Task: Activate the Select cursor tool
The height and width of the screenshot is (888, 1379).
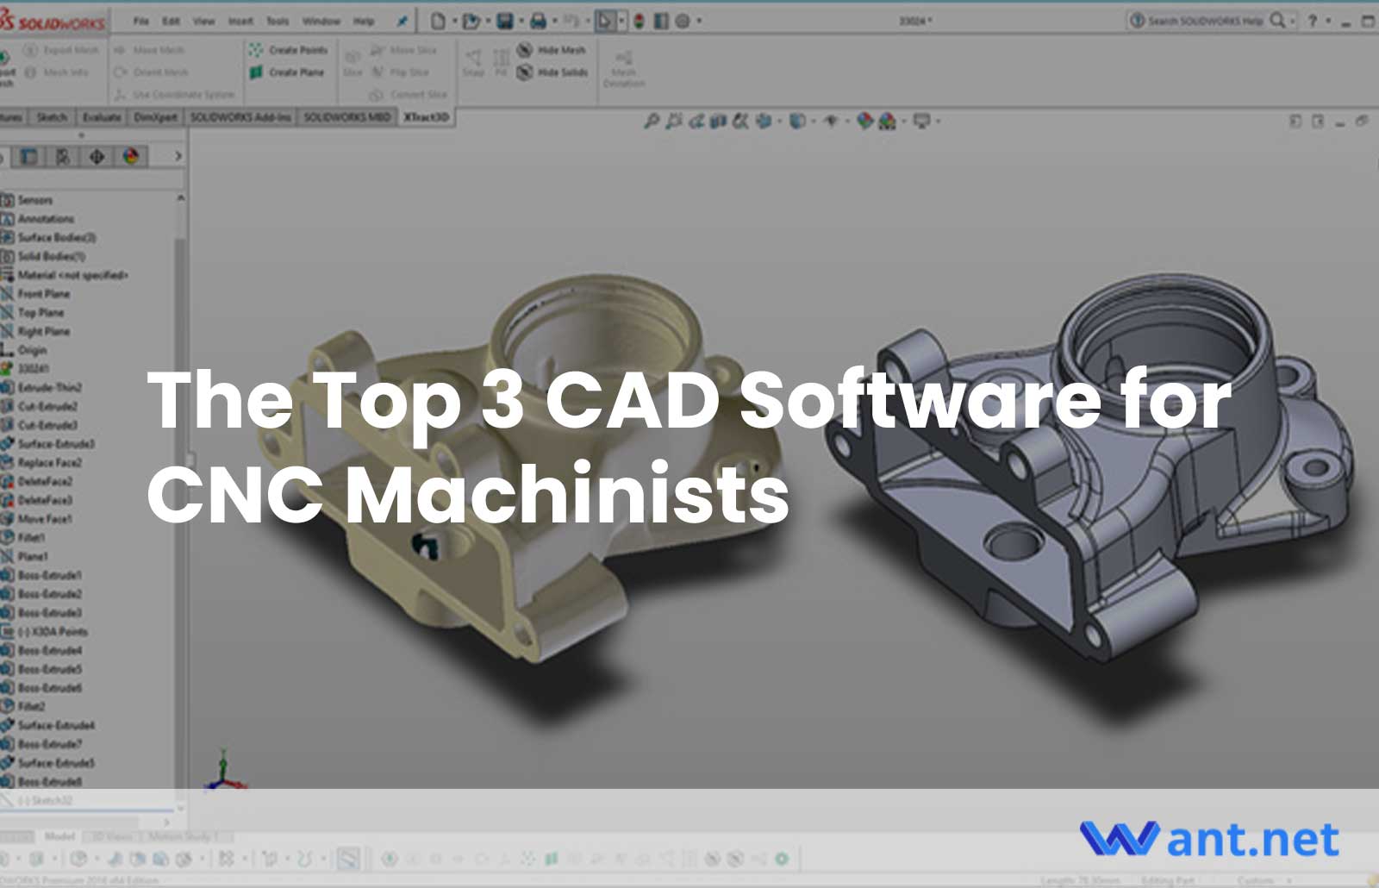Action: (x=606, y=21)
